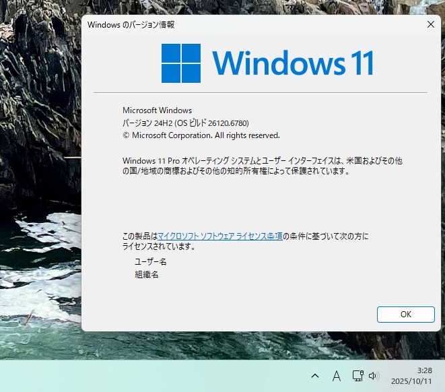Click the OK button in the version dialog
Viewport: 445px width, 392px height.
(x=405, y=315)
